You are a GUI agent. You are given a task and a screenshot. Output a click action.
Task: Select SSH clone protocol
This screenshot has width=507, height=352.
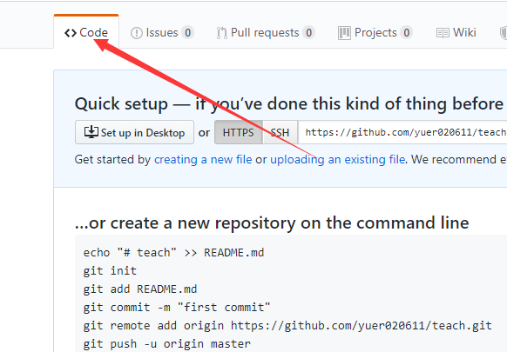280,132
